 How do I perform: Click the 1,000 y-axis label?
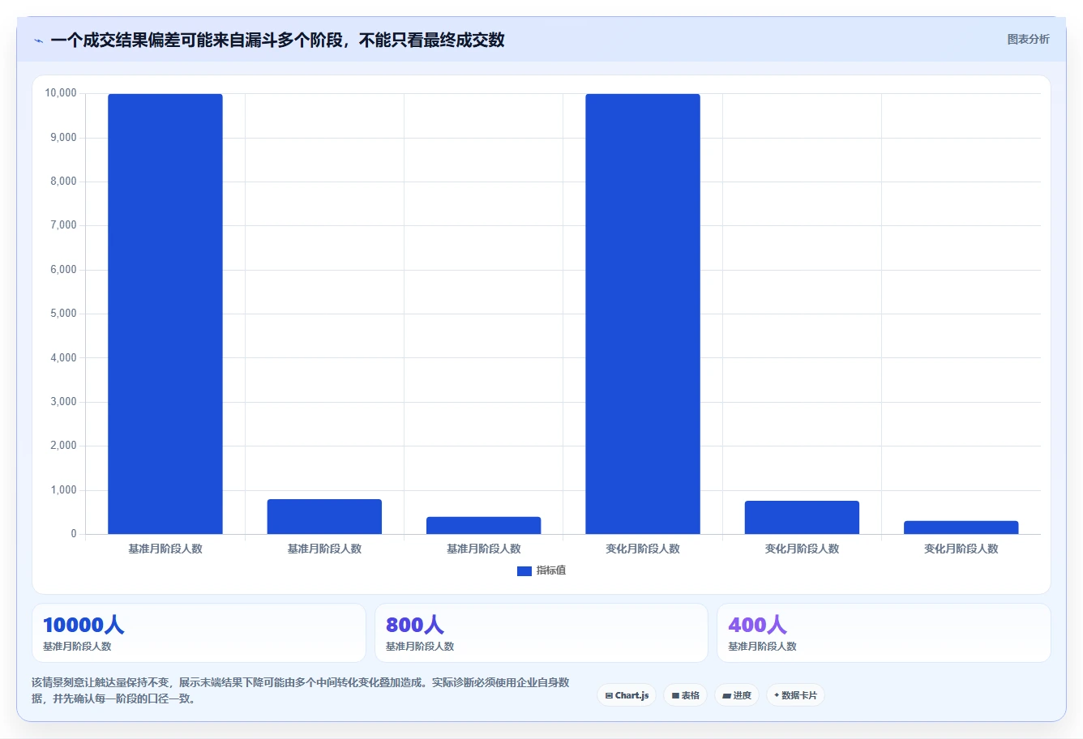pos(63,490)
